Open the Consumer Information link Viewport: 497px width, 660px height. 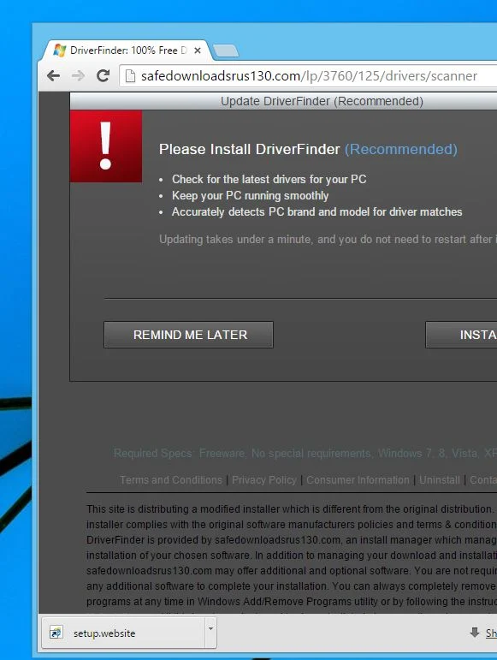click(x=358, y=480)
